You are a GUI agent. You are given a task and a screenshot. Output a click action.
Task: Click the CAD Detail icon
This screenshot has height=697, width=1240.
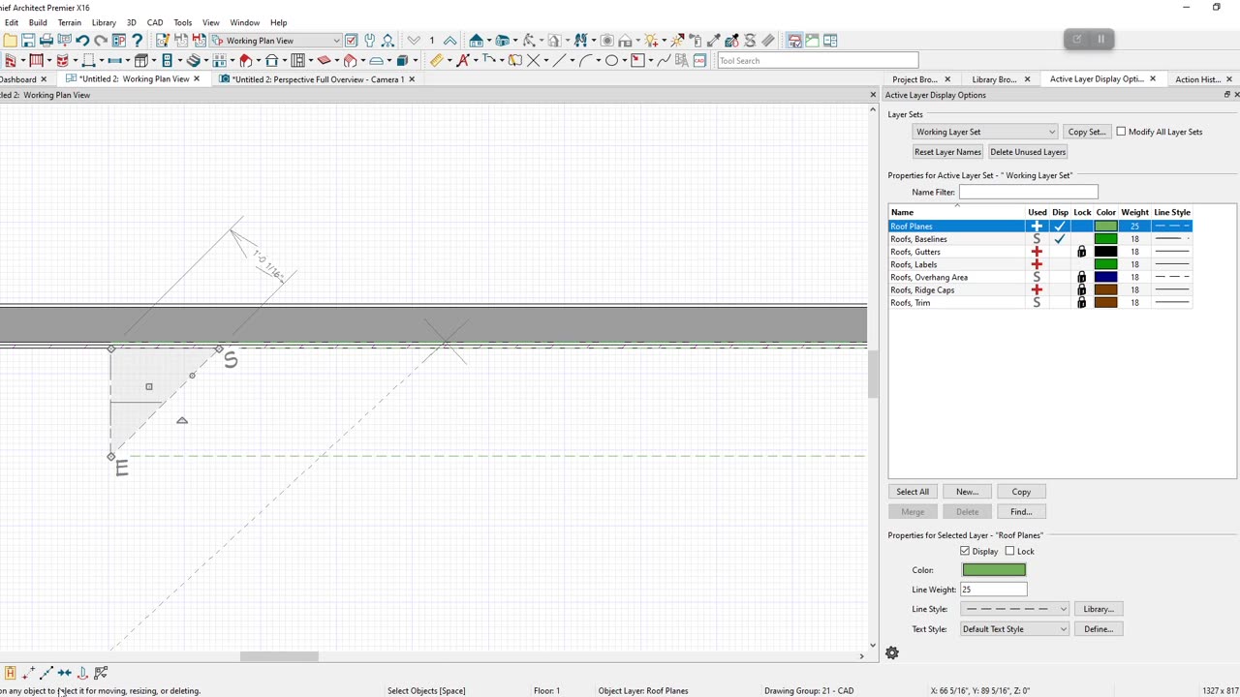699,60
